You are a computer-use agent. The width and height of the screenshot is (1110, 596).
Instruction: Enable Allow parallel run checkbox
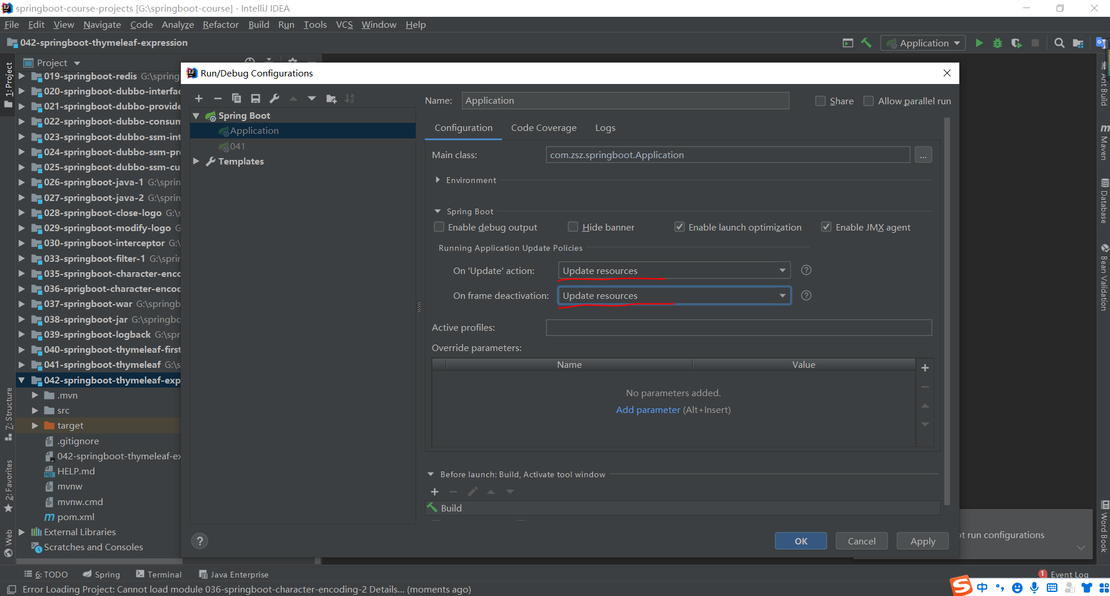[x=868, y=101]
